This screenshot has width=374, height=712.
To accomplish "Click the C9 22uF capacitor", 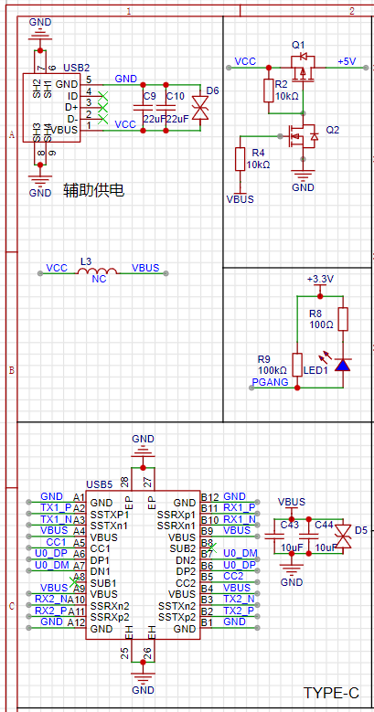I will [143, 108].
